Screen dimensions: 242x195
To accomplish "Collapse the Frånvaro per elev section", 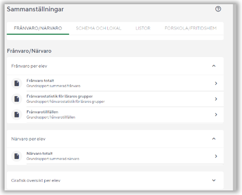I will click(213, 66).
